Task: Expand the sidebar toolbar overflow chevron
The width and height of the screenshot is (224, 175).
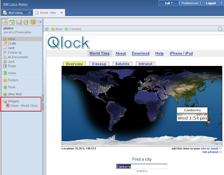Action: [41, 22]
